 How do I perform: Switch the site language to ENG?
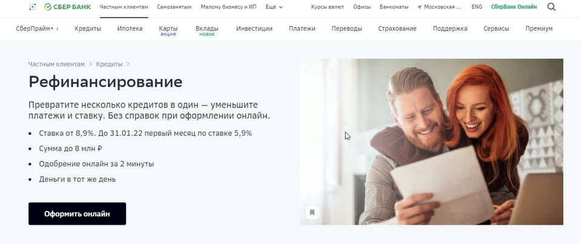[477, 7]
